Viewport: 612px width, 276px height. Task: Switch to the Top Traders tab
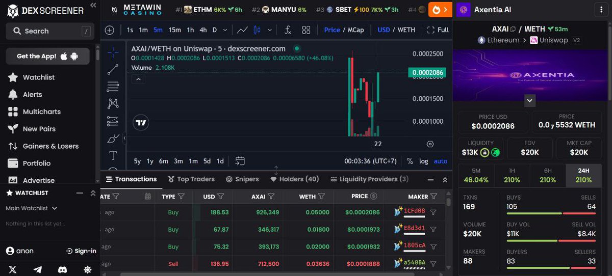[x=191, y=179]
